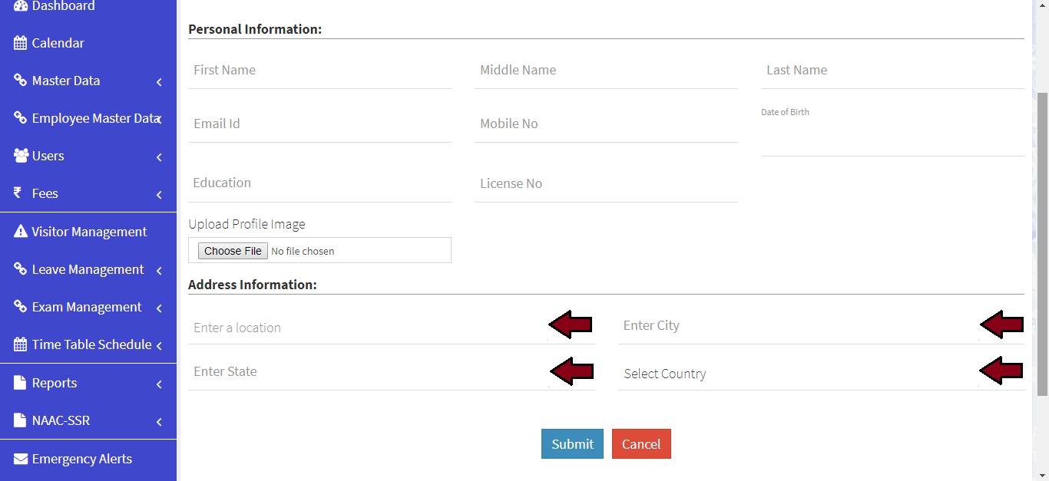This screenshot has width=1049, height=481.
Task: Open the Dashboard menu item
Action: click(63, 6)
